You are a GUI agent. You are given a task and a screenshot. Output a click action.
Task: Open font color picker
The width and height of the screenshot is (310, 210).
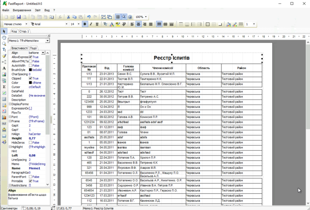tap(112, 24)
